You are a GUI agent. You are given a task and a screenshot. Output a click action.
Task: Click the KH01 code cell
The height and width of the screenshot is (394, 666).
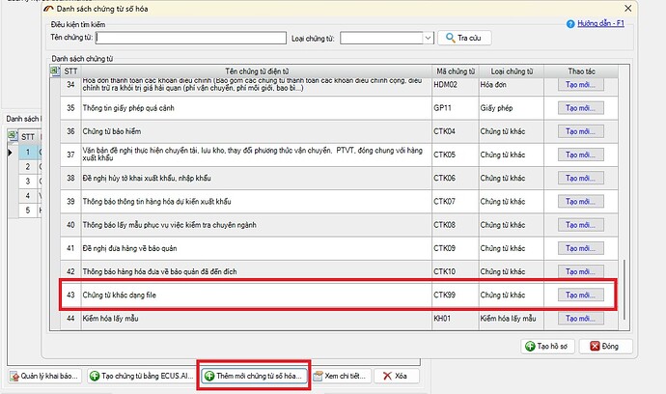[456, 319]
